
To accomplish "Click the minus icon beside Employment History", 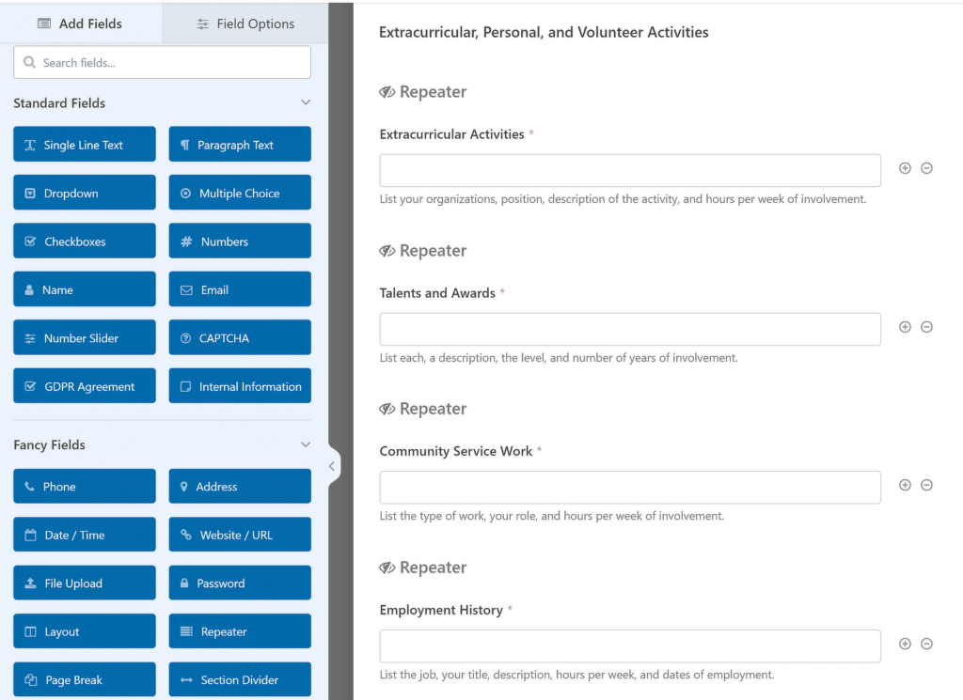I will click(x=927, y=643).
